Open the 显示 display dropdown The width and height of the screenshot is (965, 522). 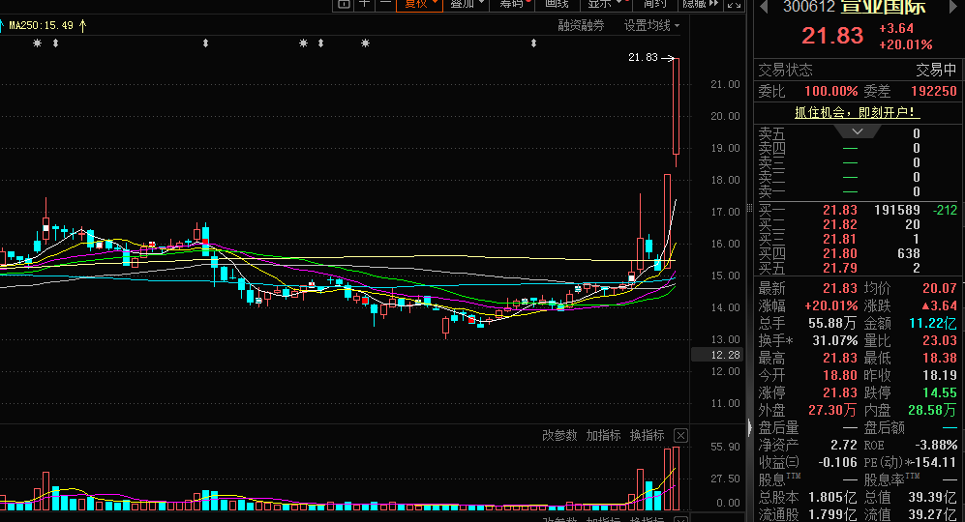click(x=605, y=4)
